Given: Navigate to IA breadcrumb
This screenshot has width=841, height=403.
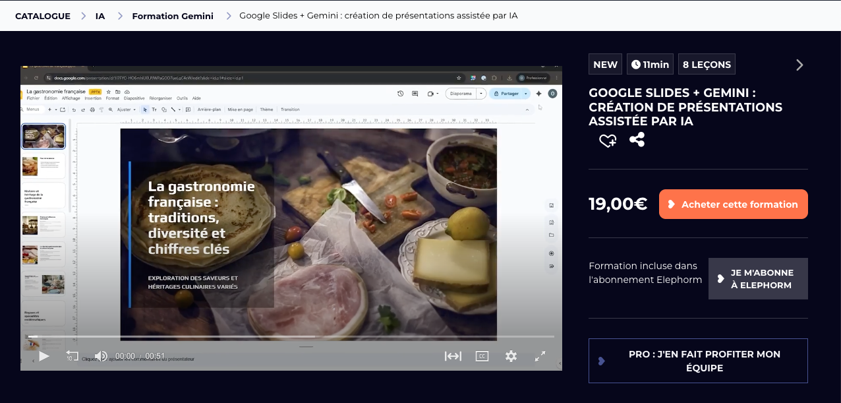Looking at the screenshot, I should (100, 16).
